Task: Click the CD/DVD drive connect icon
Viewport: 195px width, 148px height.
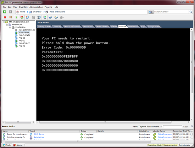Action: pyautogui.click(x=56, y=17)
